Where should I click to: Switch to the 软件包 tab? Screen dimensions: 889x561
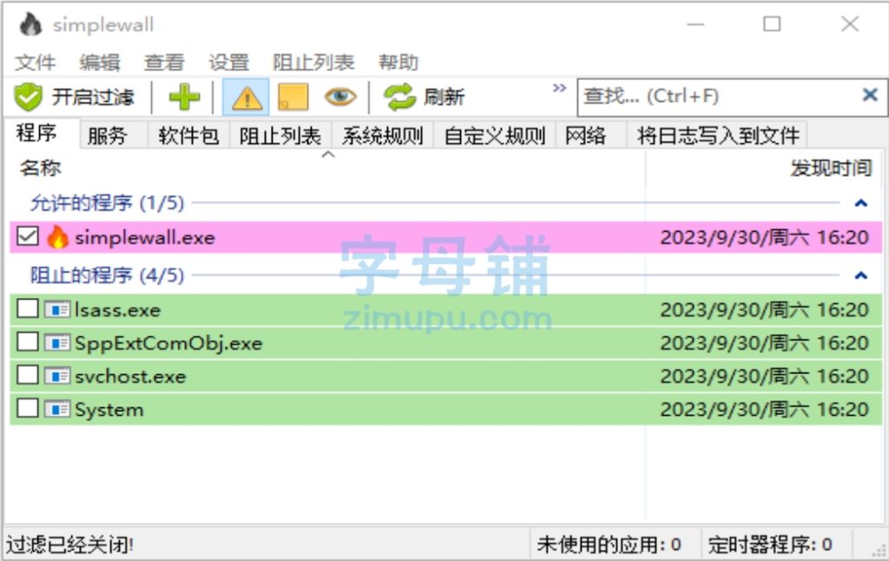188,136
